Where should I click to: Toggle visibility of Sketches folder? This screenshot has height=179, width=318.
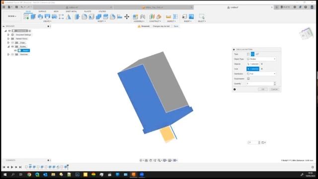click(12, 54)
